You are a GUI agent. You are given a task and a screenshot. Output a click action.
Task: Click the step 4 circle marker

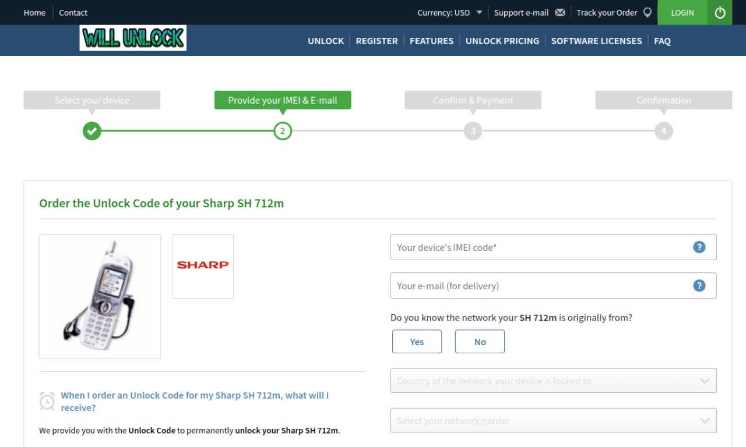(x=664, y=131)
